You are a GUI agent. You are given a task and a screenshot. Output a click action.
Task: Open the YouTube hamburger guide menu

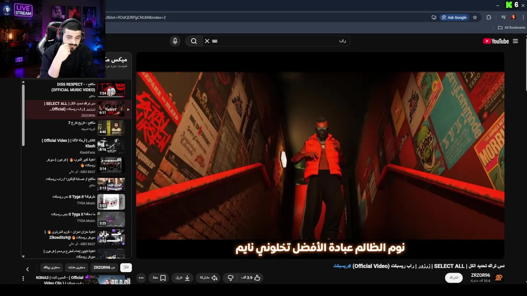(x=515, y=41)
